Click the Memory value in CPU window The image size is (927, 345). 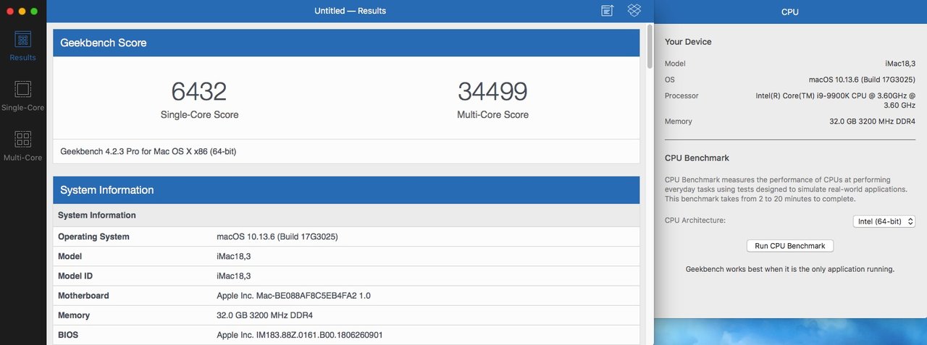pos(872,122)
